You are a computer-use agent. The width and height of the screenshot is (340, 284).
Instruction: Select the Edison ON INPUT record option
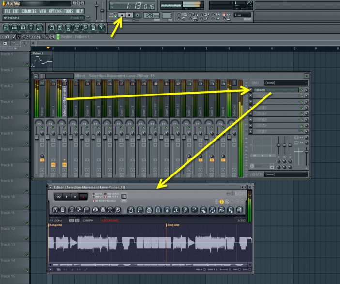pyautogui.click(x=112, y=194)
